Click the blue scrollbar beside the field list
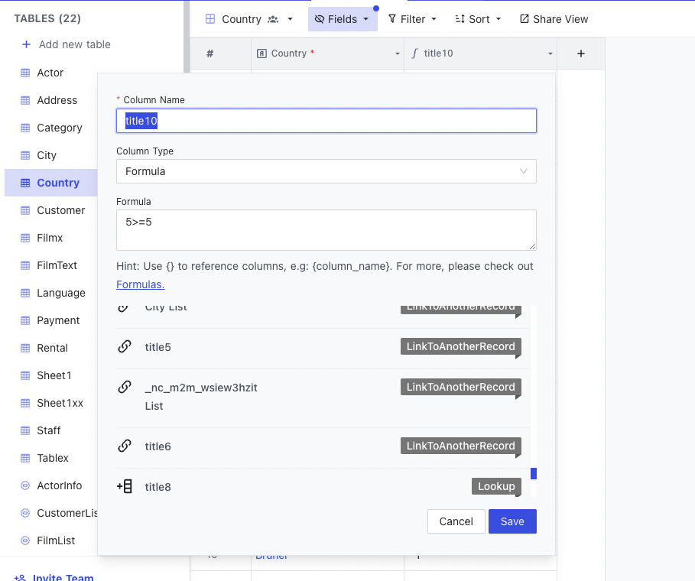Image resolution: width=695 pixels, height=581 pixels. [533, 474]
